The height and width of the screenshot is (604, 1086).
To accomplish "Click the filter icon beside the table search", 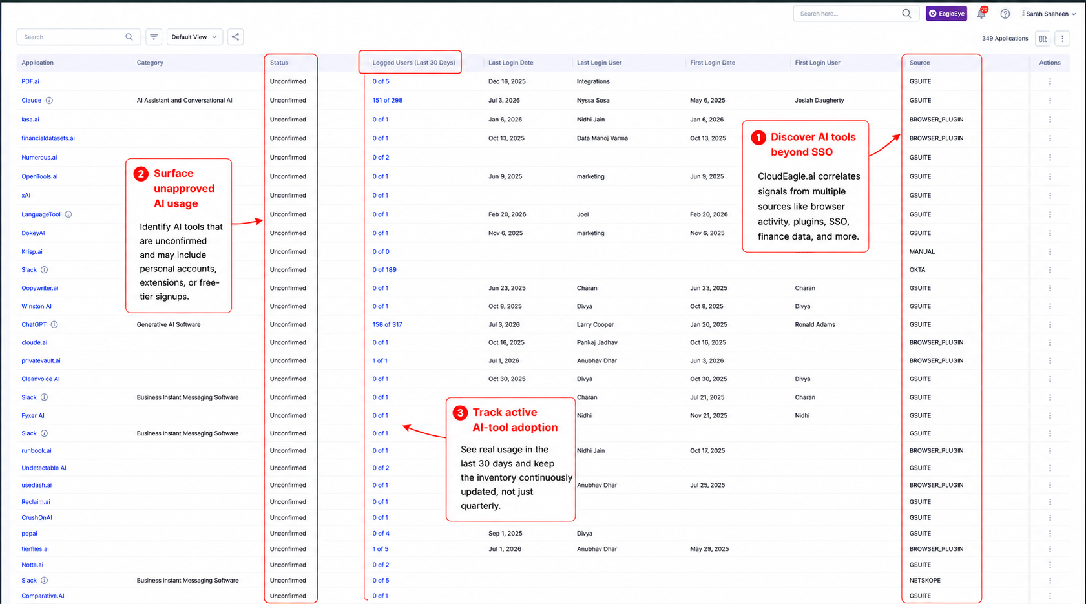I will 154,37.
